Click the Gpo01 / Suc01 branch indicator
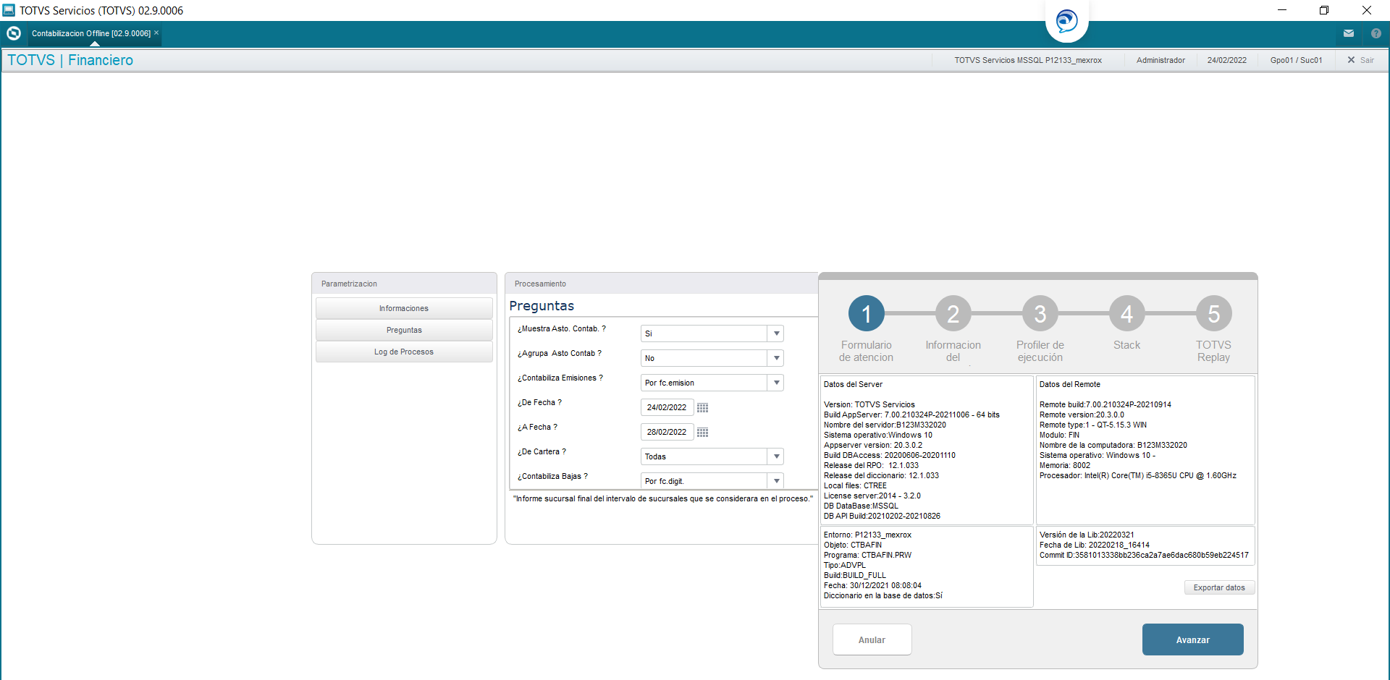This screenshot has height=680, width=1390. (x=1296, y=60)
